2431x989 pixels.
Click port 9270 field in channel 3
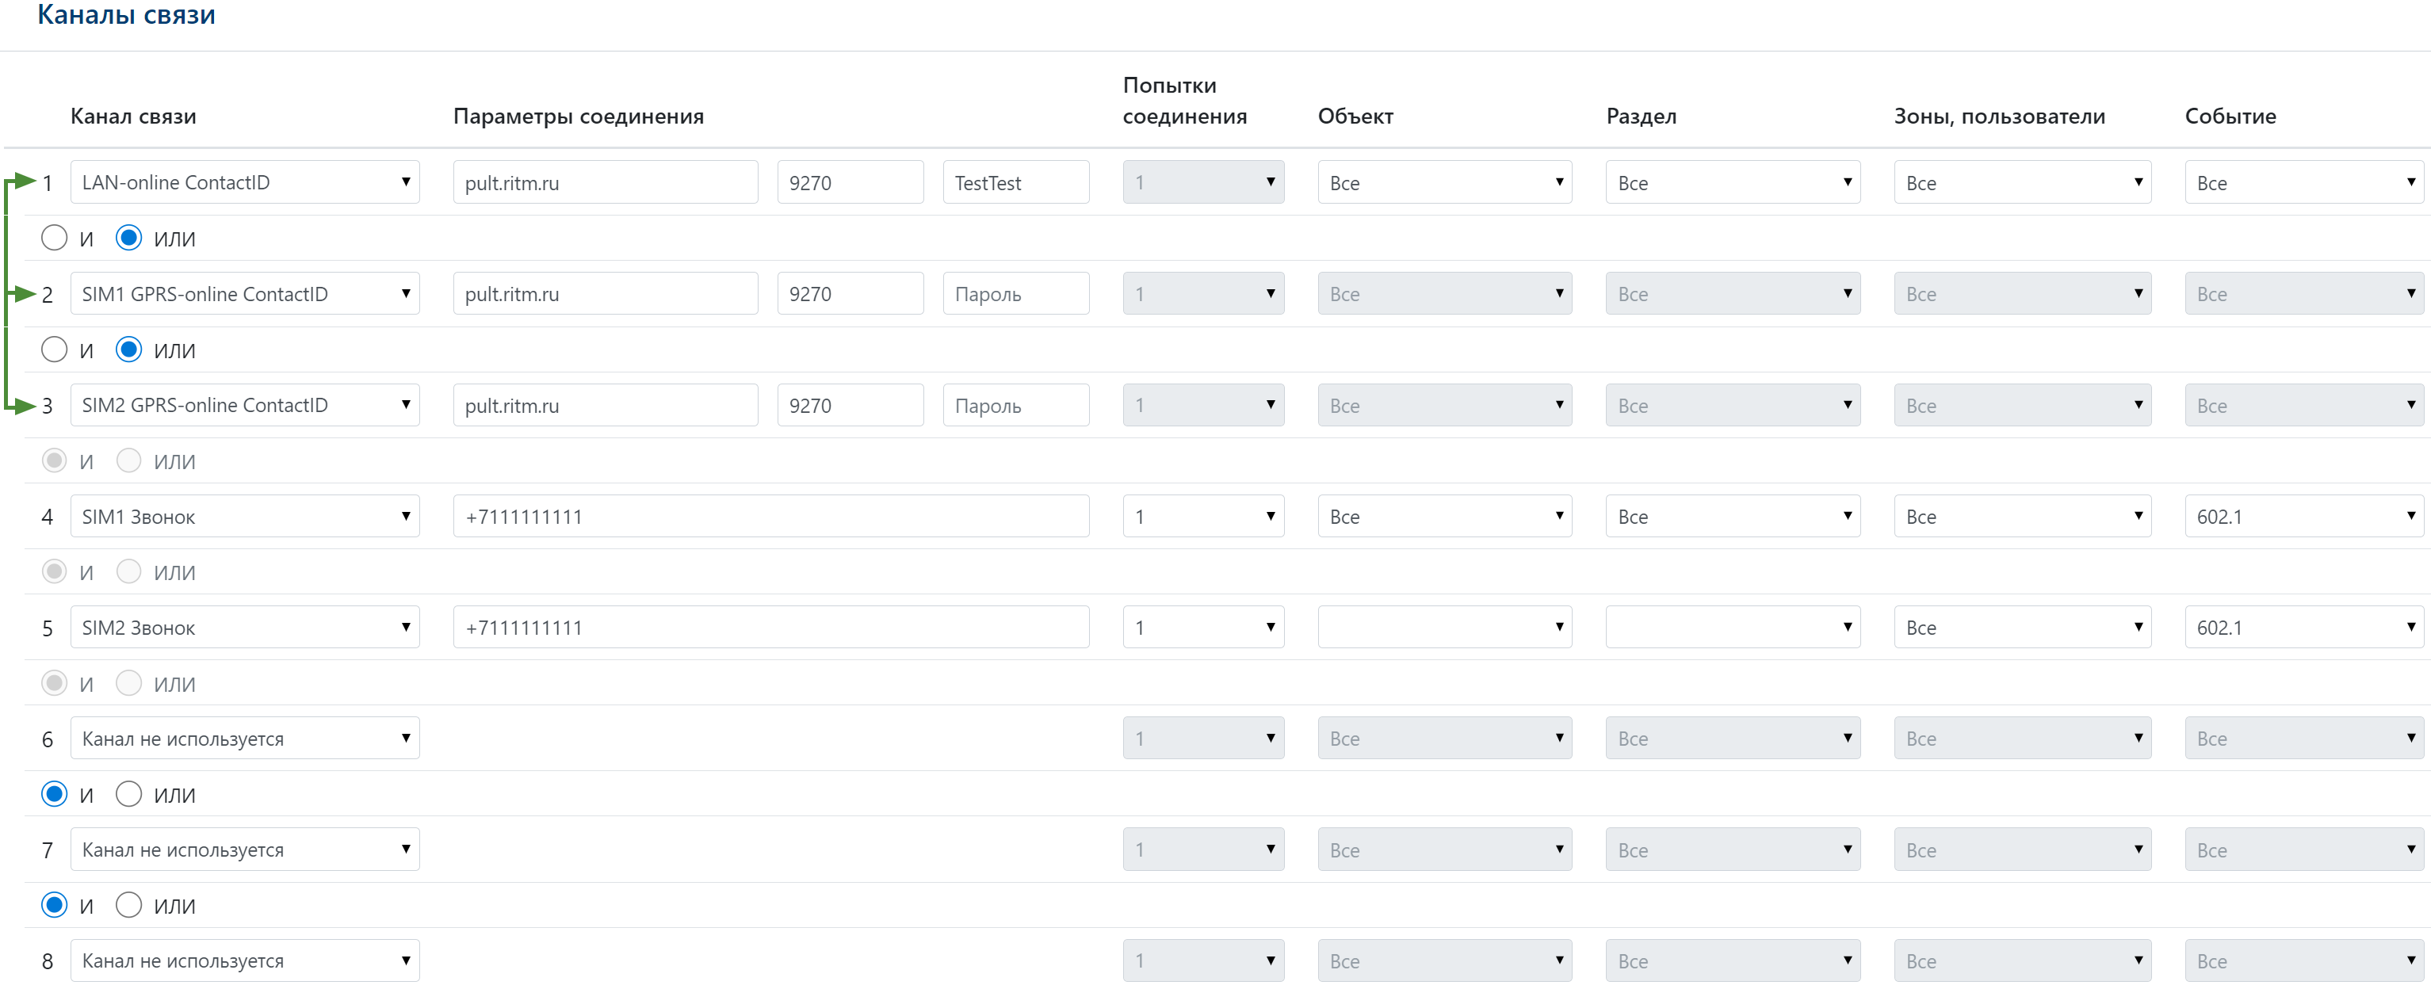850,405
